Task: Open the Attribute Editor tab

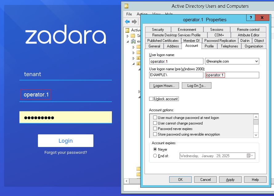Action: tap(248, 35)
